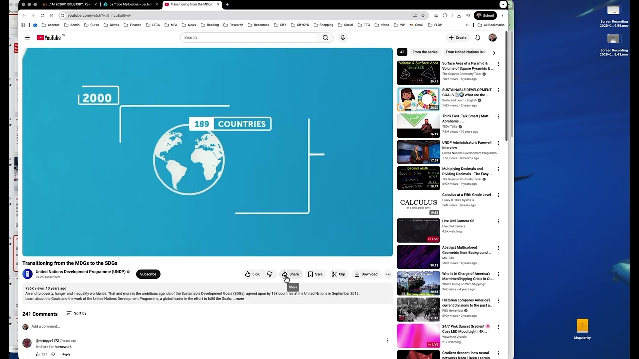Select the From United Nations Development chip
Viewport: 639px width, 359px height.
point(466,52)
